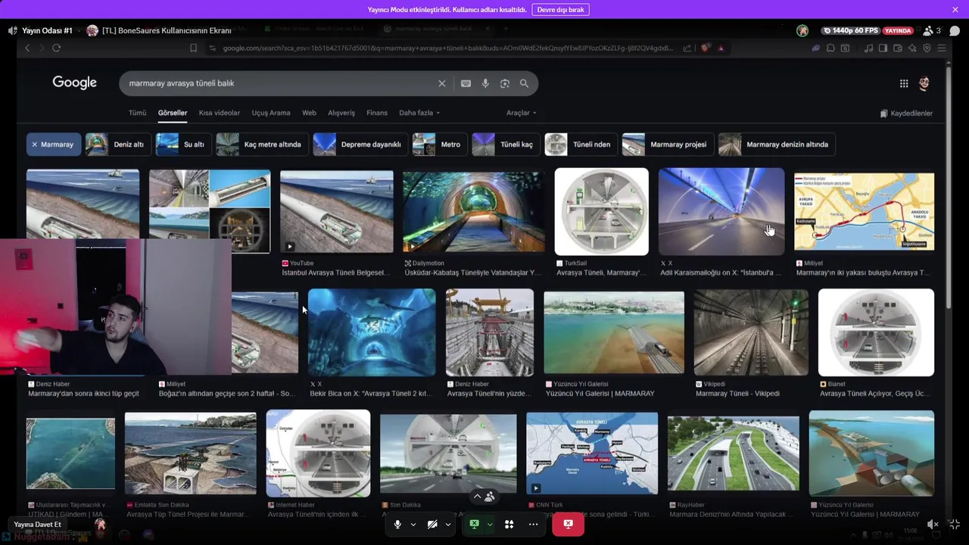Select the 'Metro' filter chip

[439, 145]
